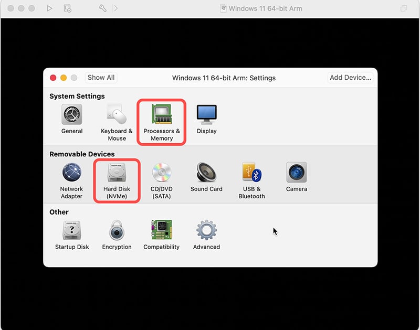The image size is (420, 330).
Task: Open Network Adapter settings
Action: [71, 180]
